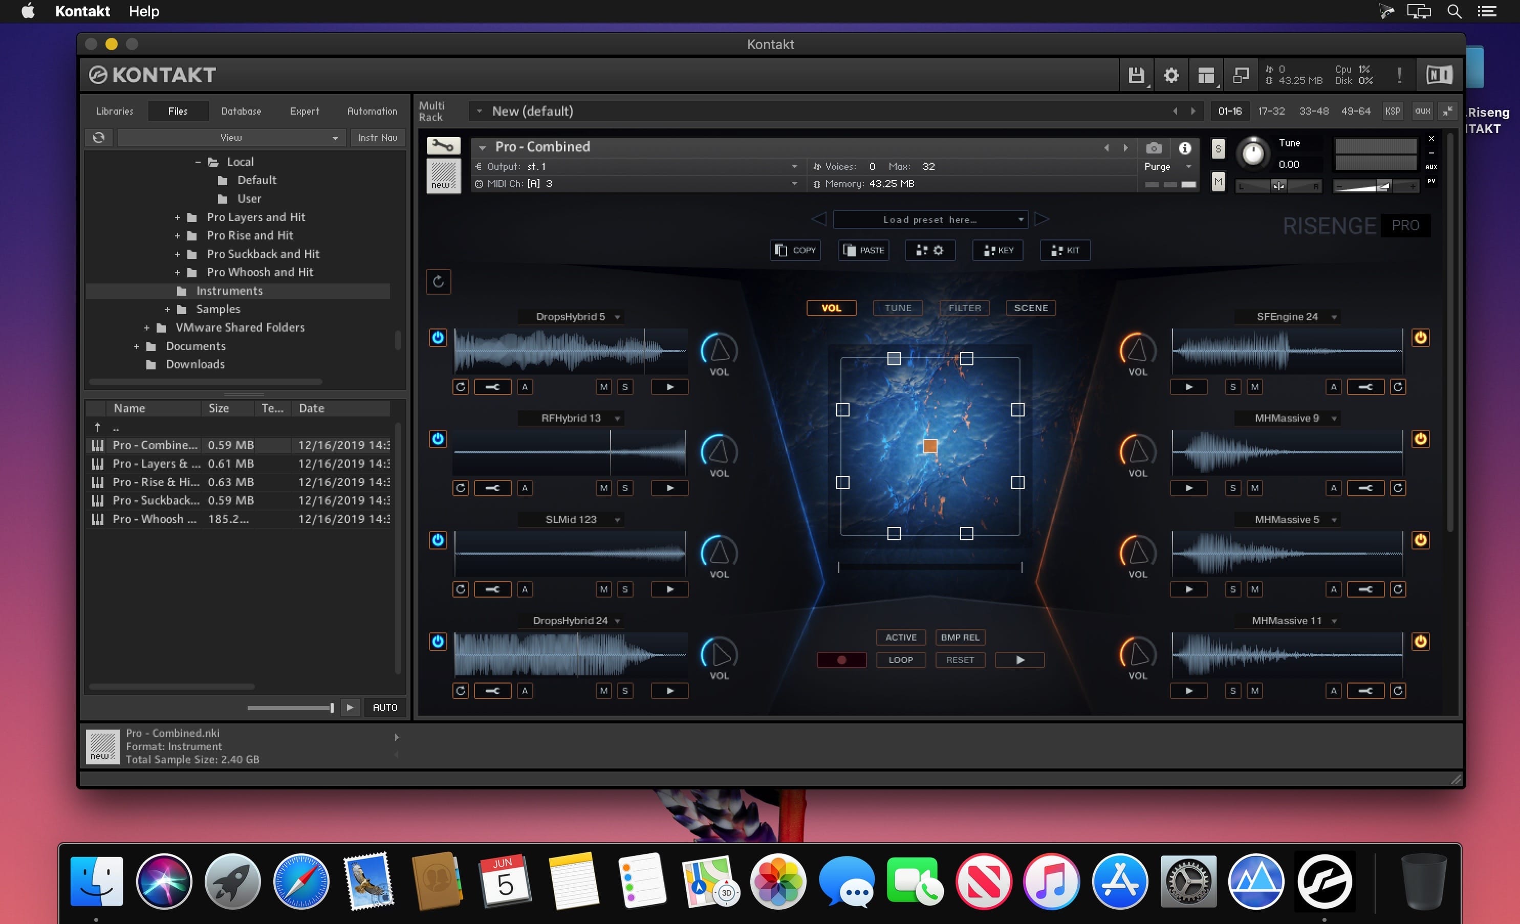Screen dimensions: 1520x924
Task: Toggle power for MHMassive 9 layer
Action: click(1420, 438)
